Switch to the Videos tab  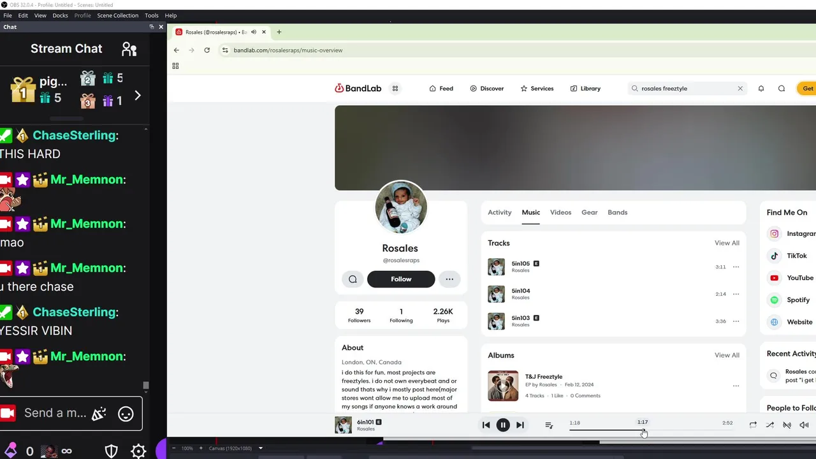point(560,212)
